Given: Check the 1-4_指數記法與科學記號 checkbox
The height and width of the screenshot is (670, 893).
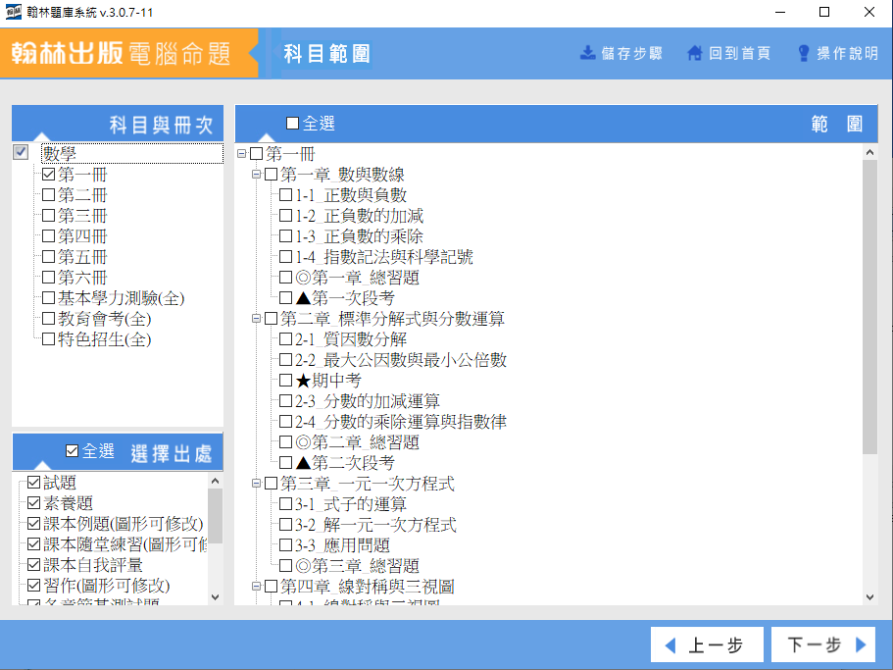Looking at the screenshot, I should point(285,256).
